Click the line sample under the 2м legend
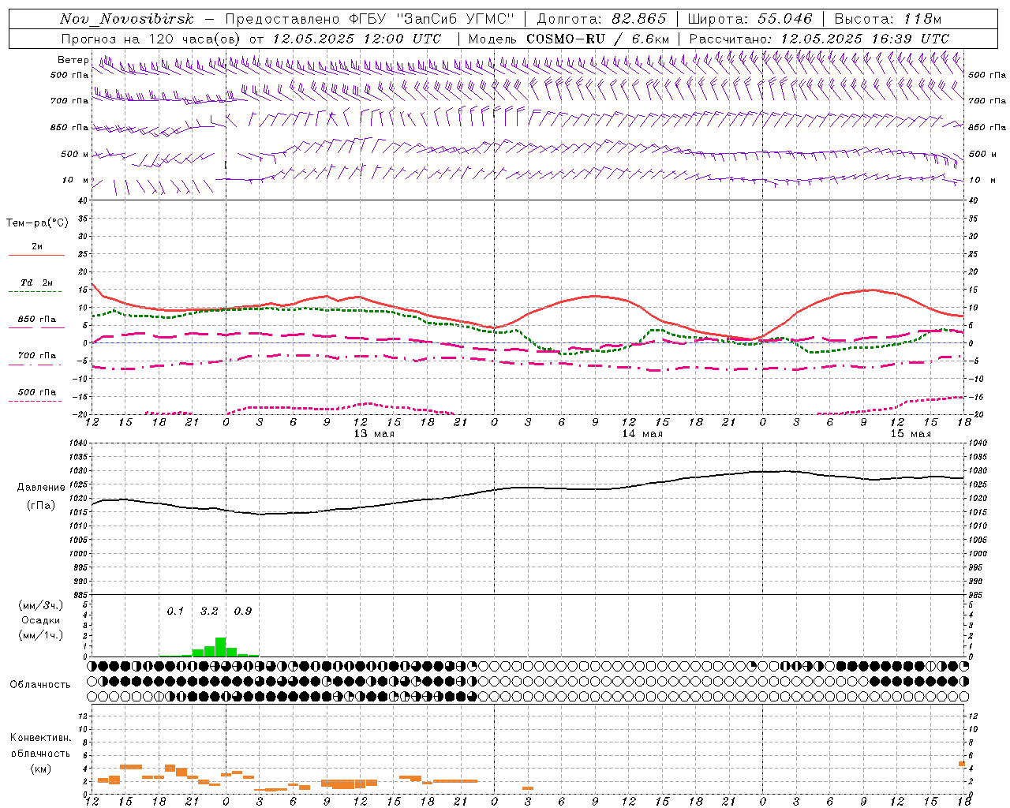The image size is (1010, 808). (37, 255)
